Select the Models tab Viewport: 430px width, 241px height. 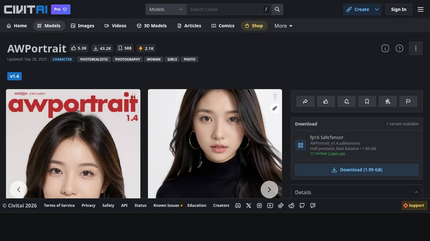tap(49, 26)
